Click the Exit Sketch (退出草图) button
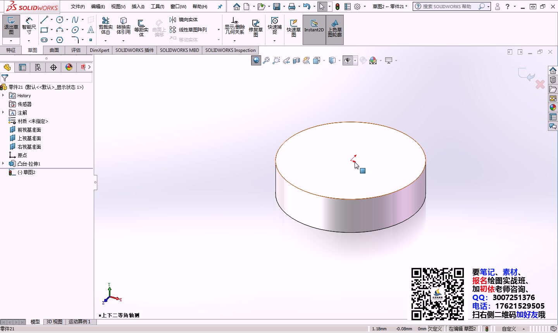 11,26
